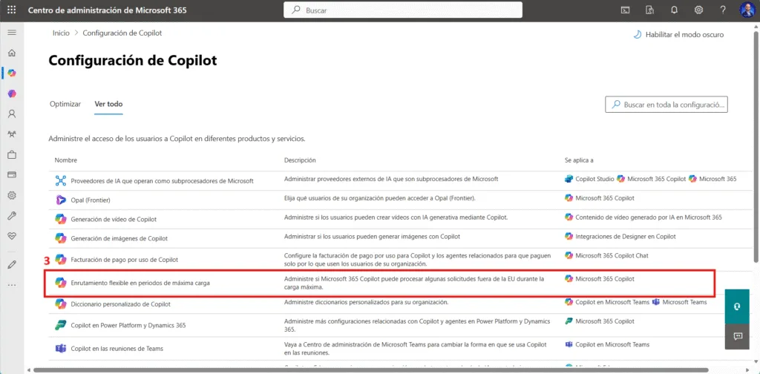Click the Descripción column header
Viewport: 760px width, 374px height.
point(300,160)
